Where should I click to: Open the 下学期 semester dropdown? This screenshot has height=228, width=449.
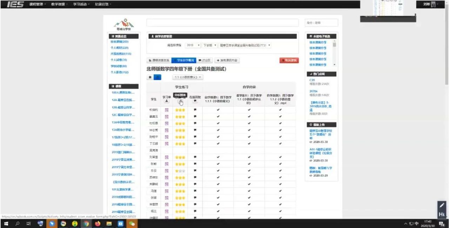(x=209, y=46)
